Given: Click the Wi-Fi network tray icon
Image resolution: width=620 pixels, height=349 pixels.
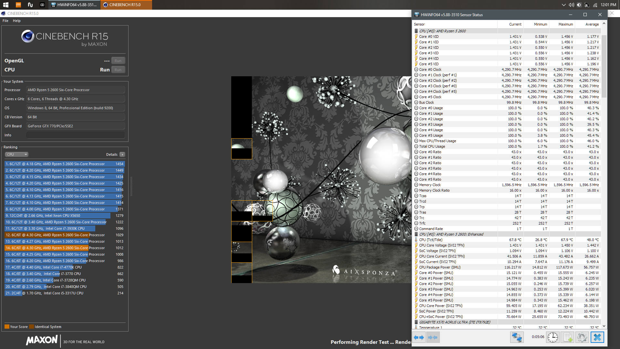Looking at the screenshot, I should pos(595,5).
